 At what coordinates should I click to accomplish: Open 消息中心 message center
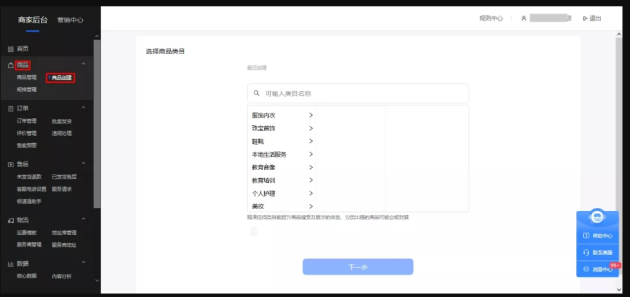[x=598, y=269]
